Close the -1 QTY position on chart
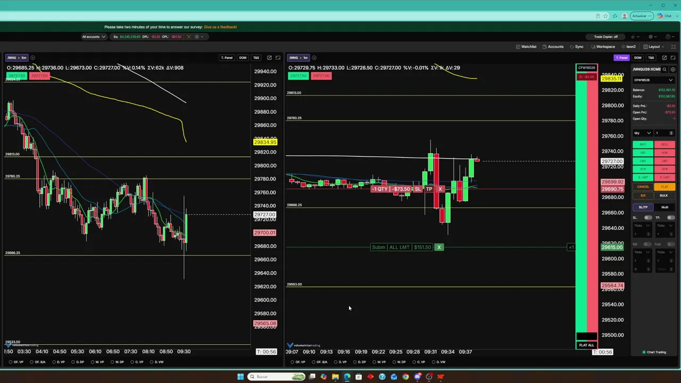Image resolution: width=681 pixels, height=383 pixels. pos(440,189)
